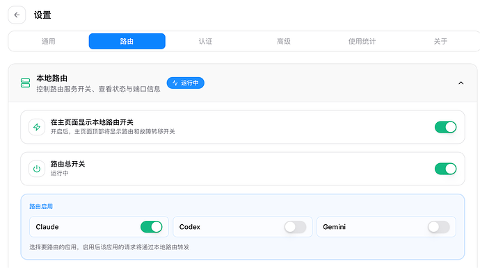Enable Gemini routing toggle

pos(439,227)
